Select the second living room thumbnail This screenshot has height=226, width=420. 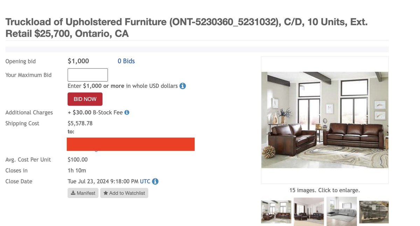(x=309, y=212)
